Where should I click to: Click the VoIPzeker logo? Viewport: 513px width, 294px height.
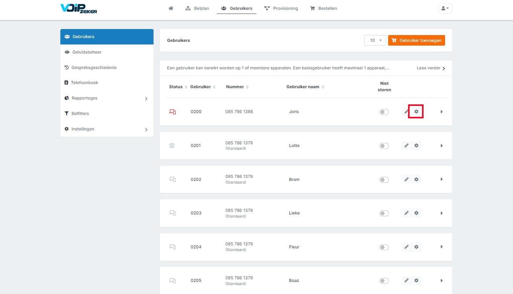pyautogui.click(x=79, y=8)
